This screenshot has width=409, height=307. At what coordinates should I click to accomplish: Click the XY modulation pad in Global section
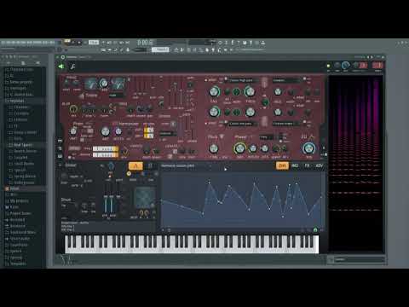145,198
